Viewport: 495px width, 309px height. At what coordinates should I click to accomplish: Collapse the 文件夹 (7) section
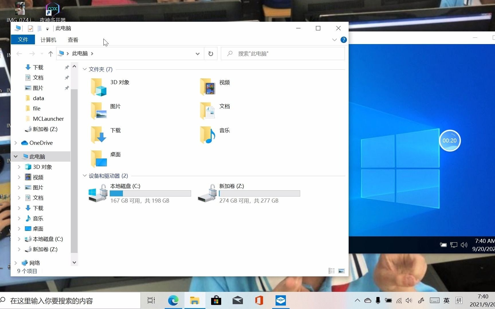85,69
